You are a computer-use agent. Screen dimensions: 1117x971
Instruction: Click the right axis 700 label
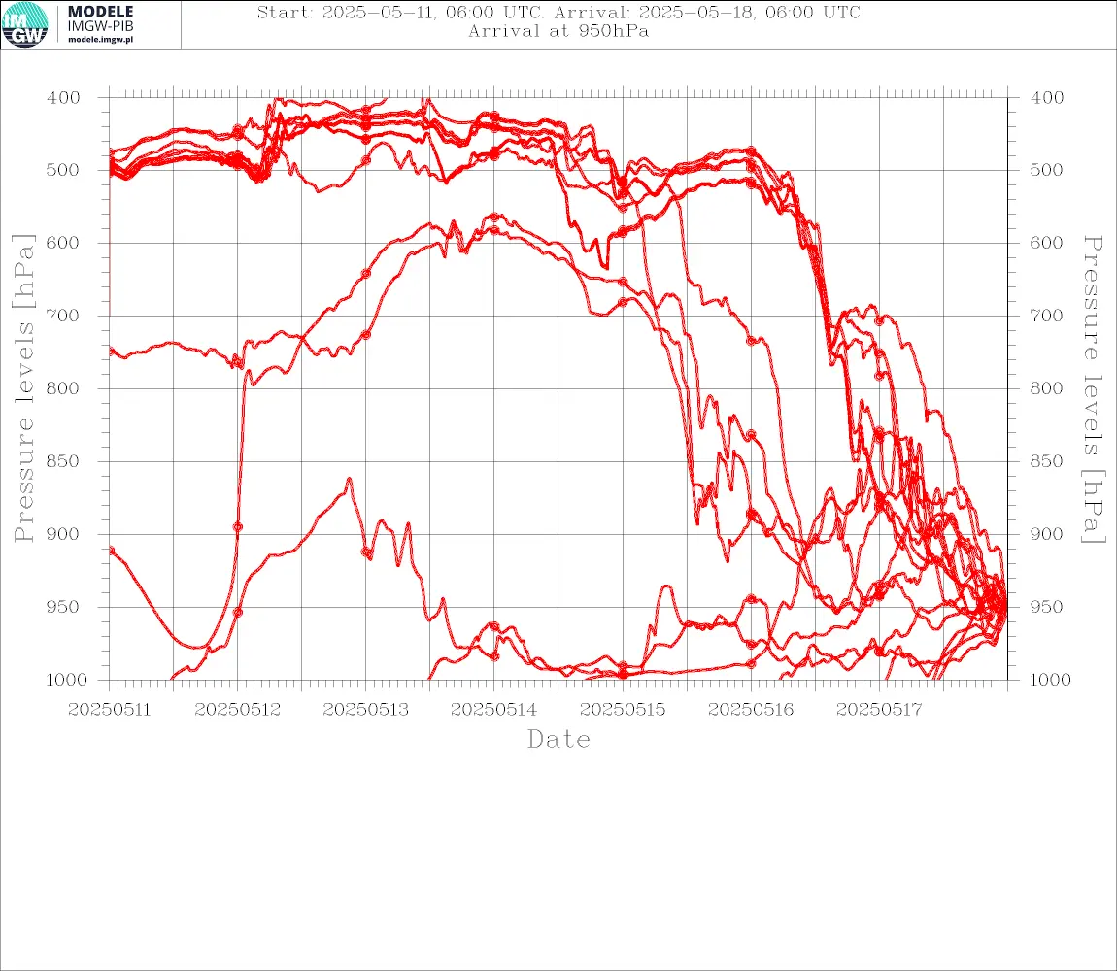(x=1046, y=316)
